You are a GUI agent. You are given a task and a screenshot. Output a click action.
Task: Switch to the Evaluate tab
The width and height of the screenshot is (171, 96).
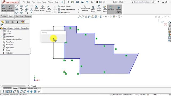point(28,16)
